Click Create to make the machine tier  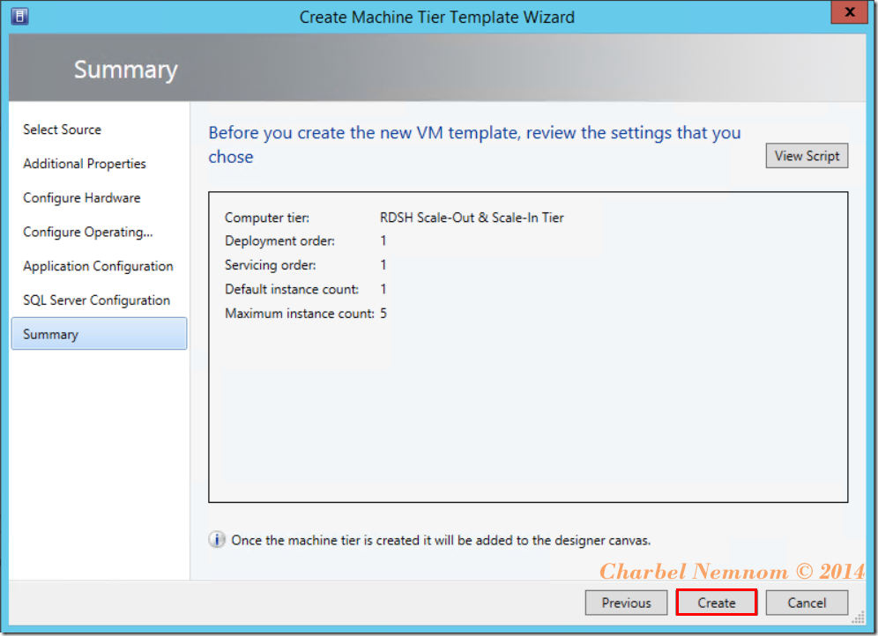pos(716,603)
